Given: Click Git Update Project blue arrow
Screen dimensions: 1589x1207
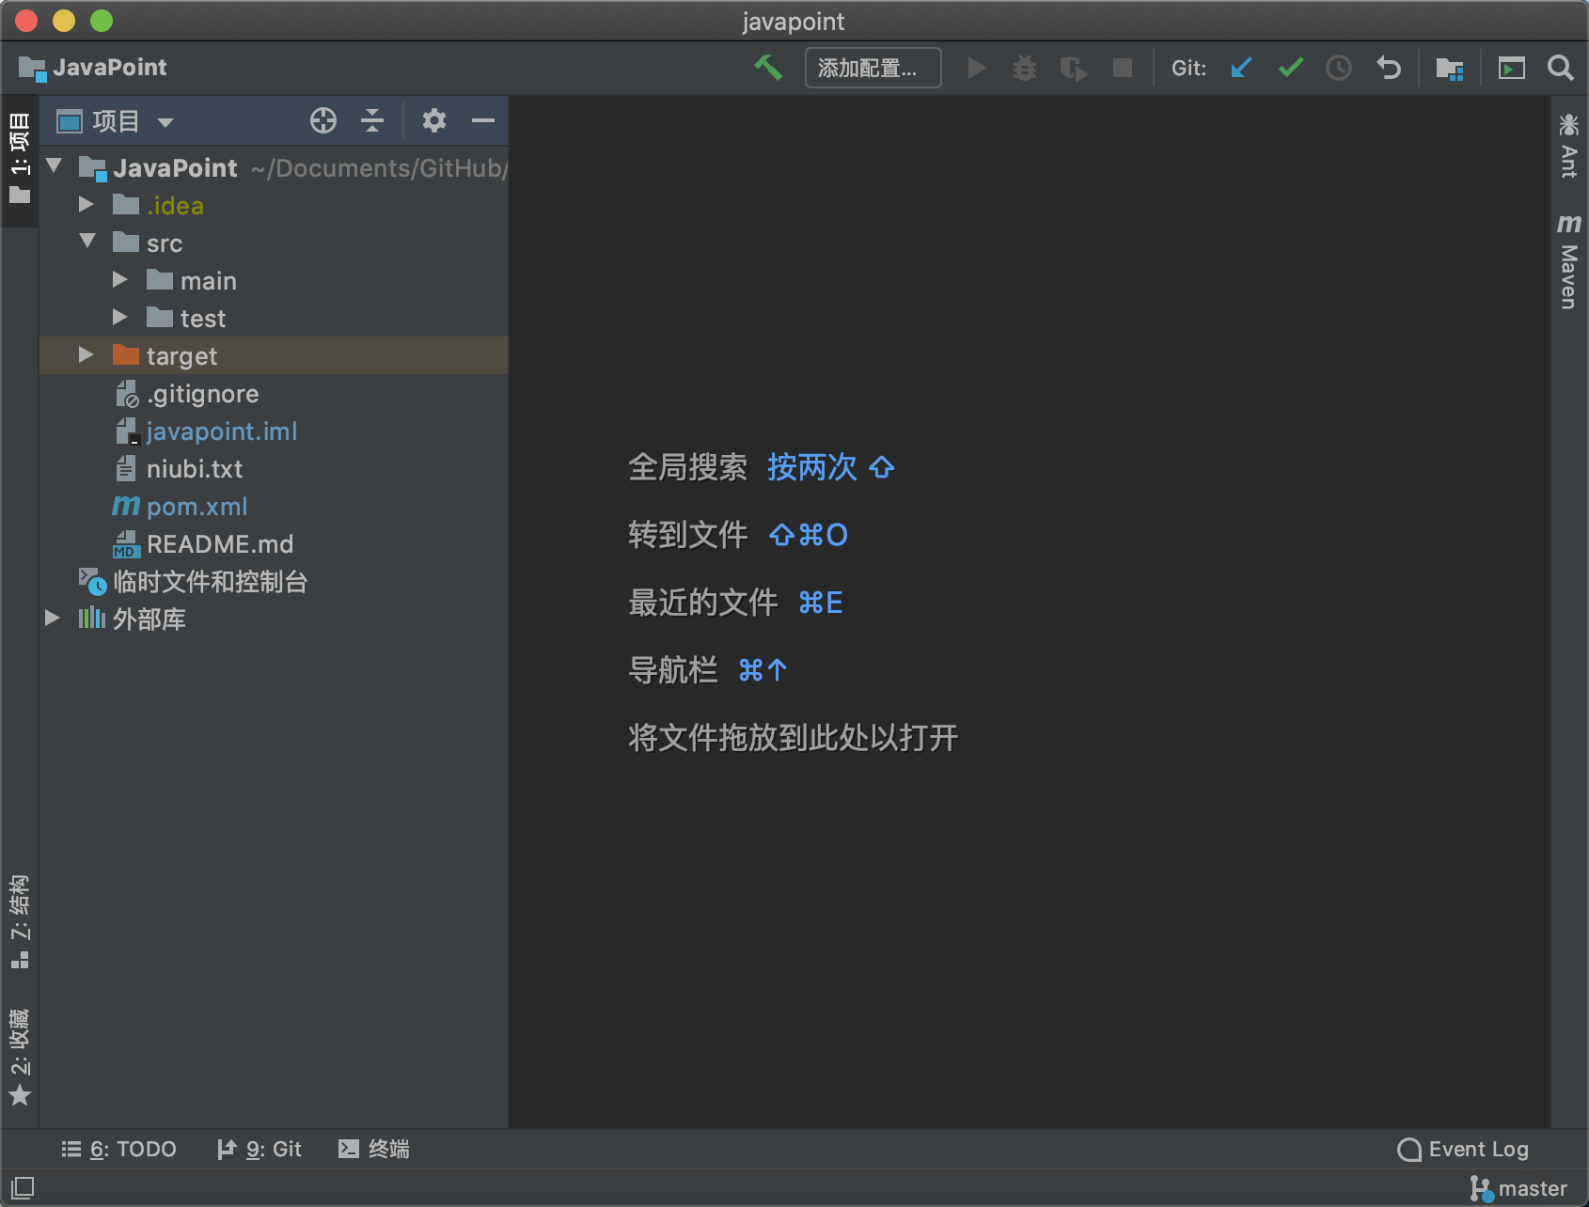Looking at the screenshot, I should point(1241,68).
